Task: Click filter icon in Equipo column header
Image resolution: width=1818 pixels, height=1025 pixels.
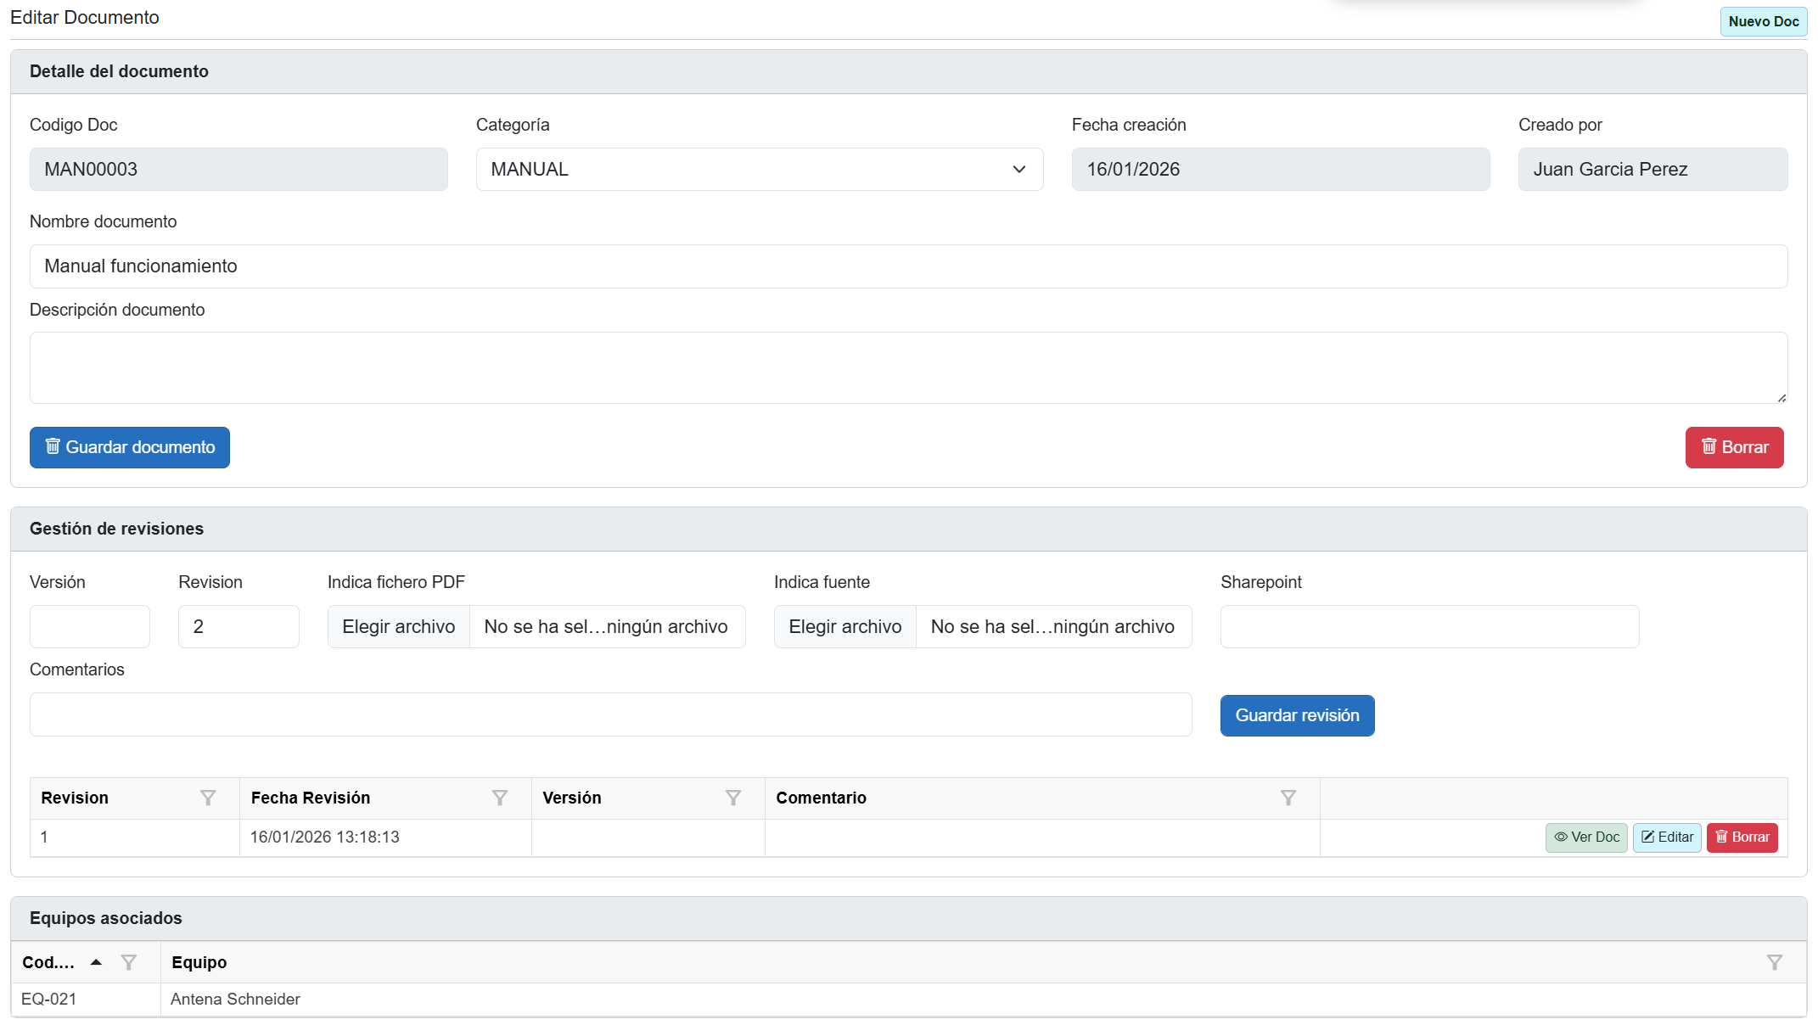Action: pyautogui.click(x=1775, y=962)
